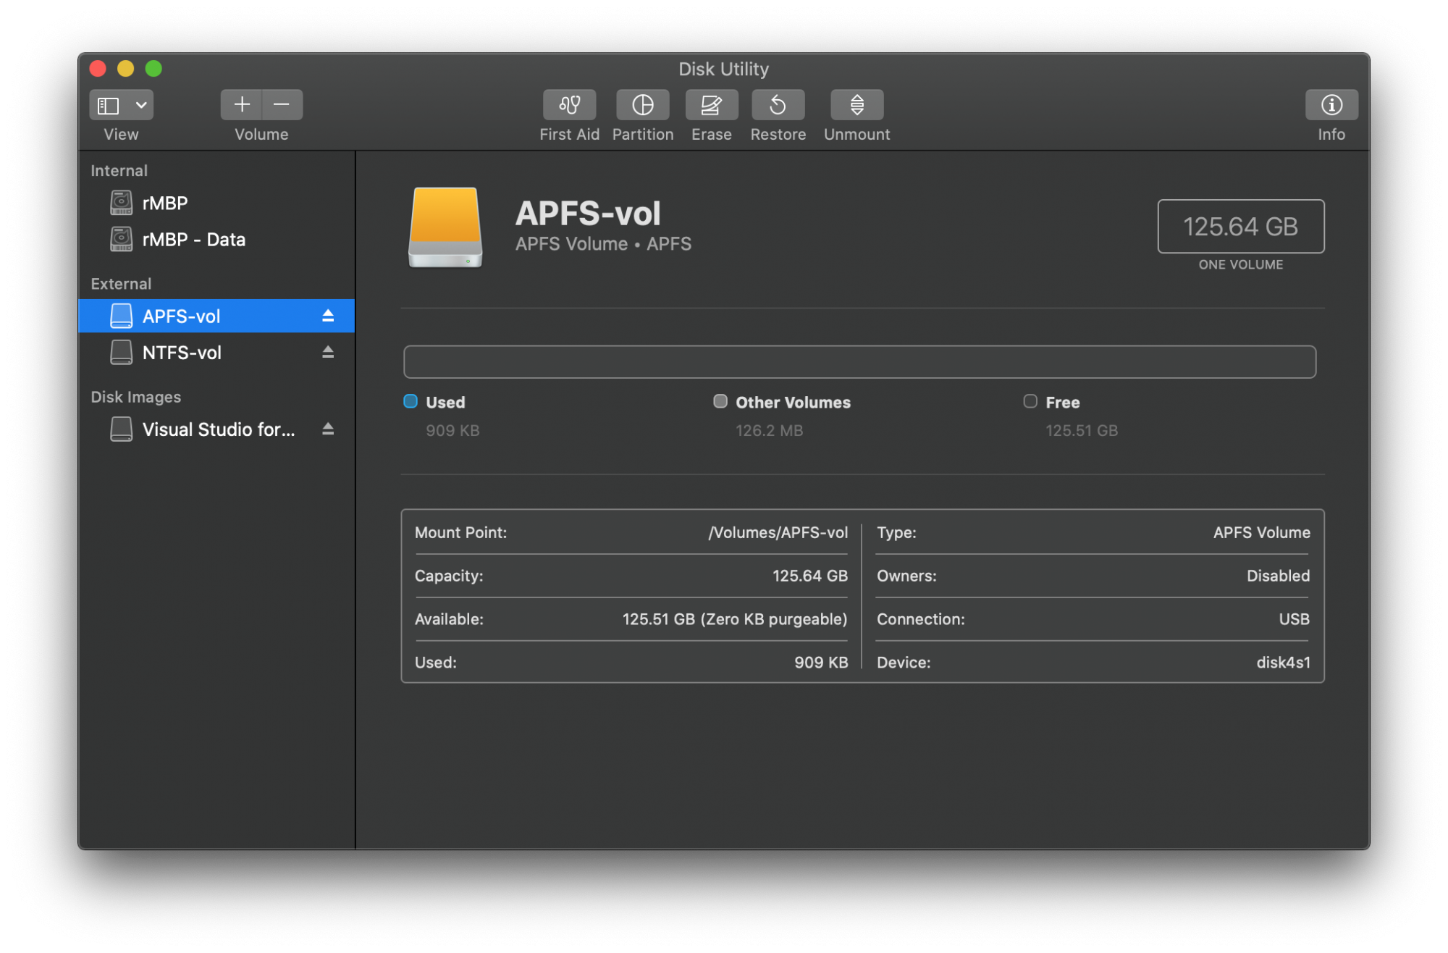Eject the NTFS-vol disk
1448x953 pixels.
pos(328,352)
